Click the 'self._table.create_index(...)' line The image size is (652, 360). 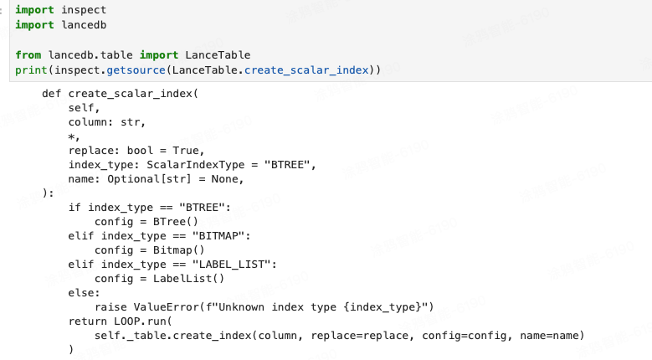coord(339,336)
